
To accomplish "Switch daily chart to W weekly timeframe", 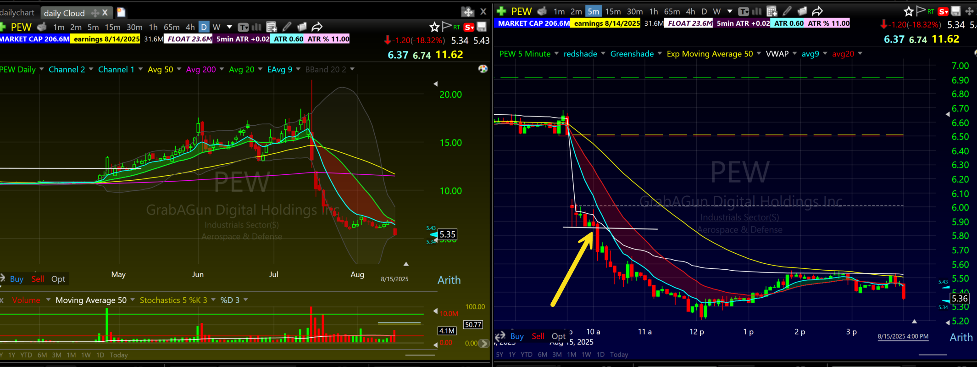I will coord(216,27).
